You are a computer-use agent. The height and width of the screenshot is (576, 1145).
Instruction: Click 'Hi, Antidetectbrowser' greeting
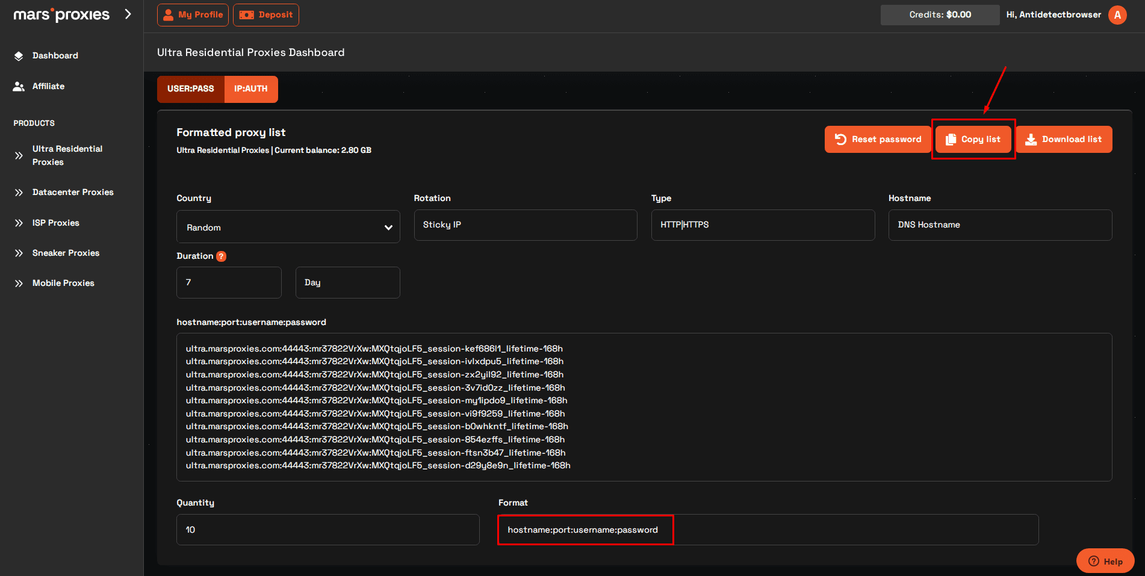[1053, 14]
